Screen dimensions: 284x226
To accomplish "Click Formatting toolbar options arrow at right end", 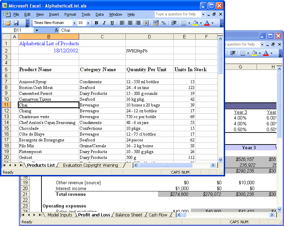I will click(x=222, y=23).
